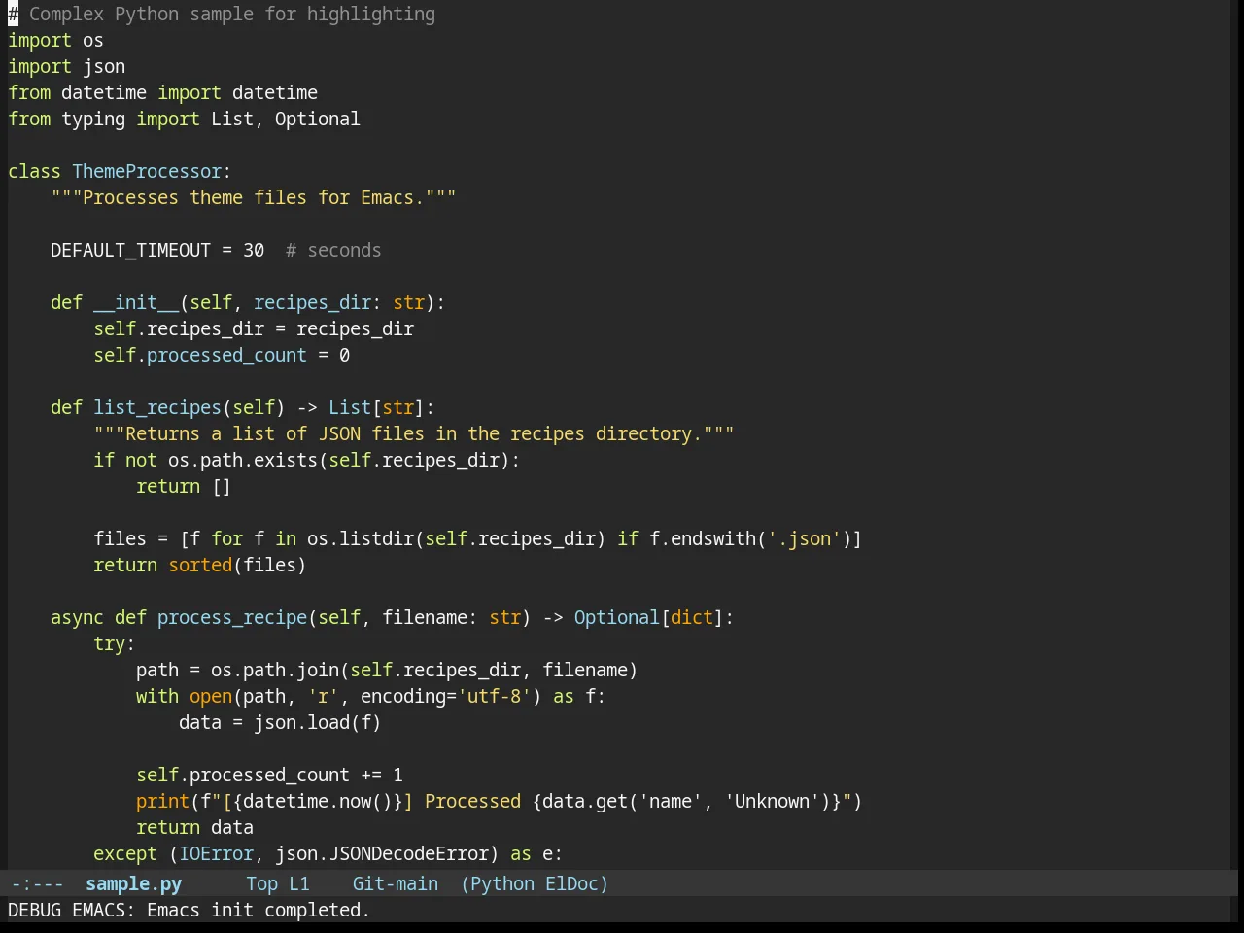
Task: Click the Top position indicator in mode line
Action: click(261, 883)
